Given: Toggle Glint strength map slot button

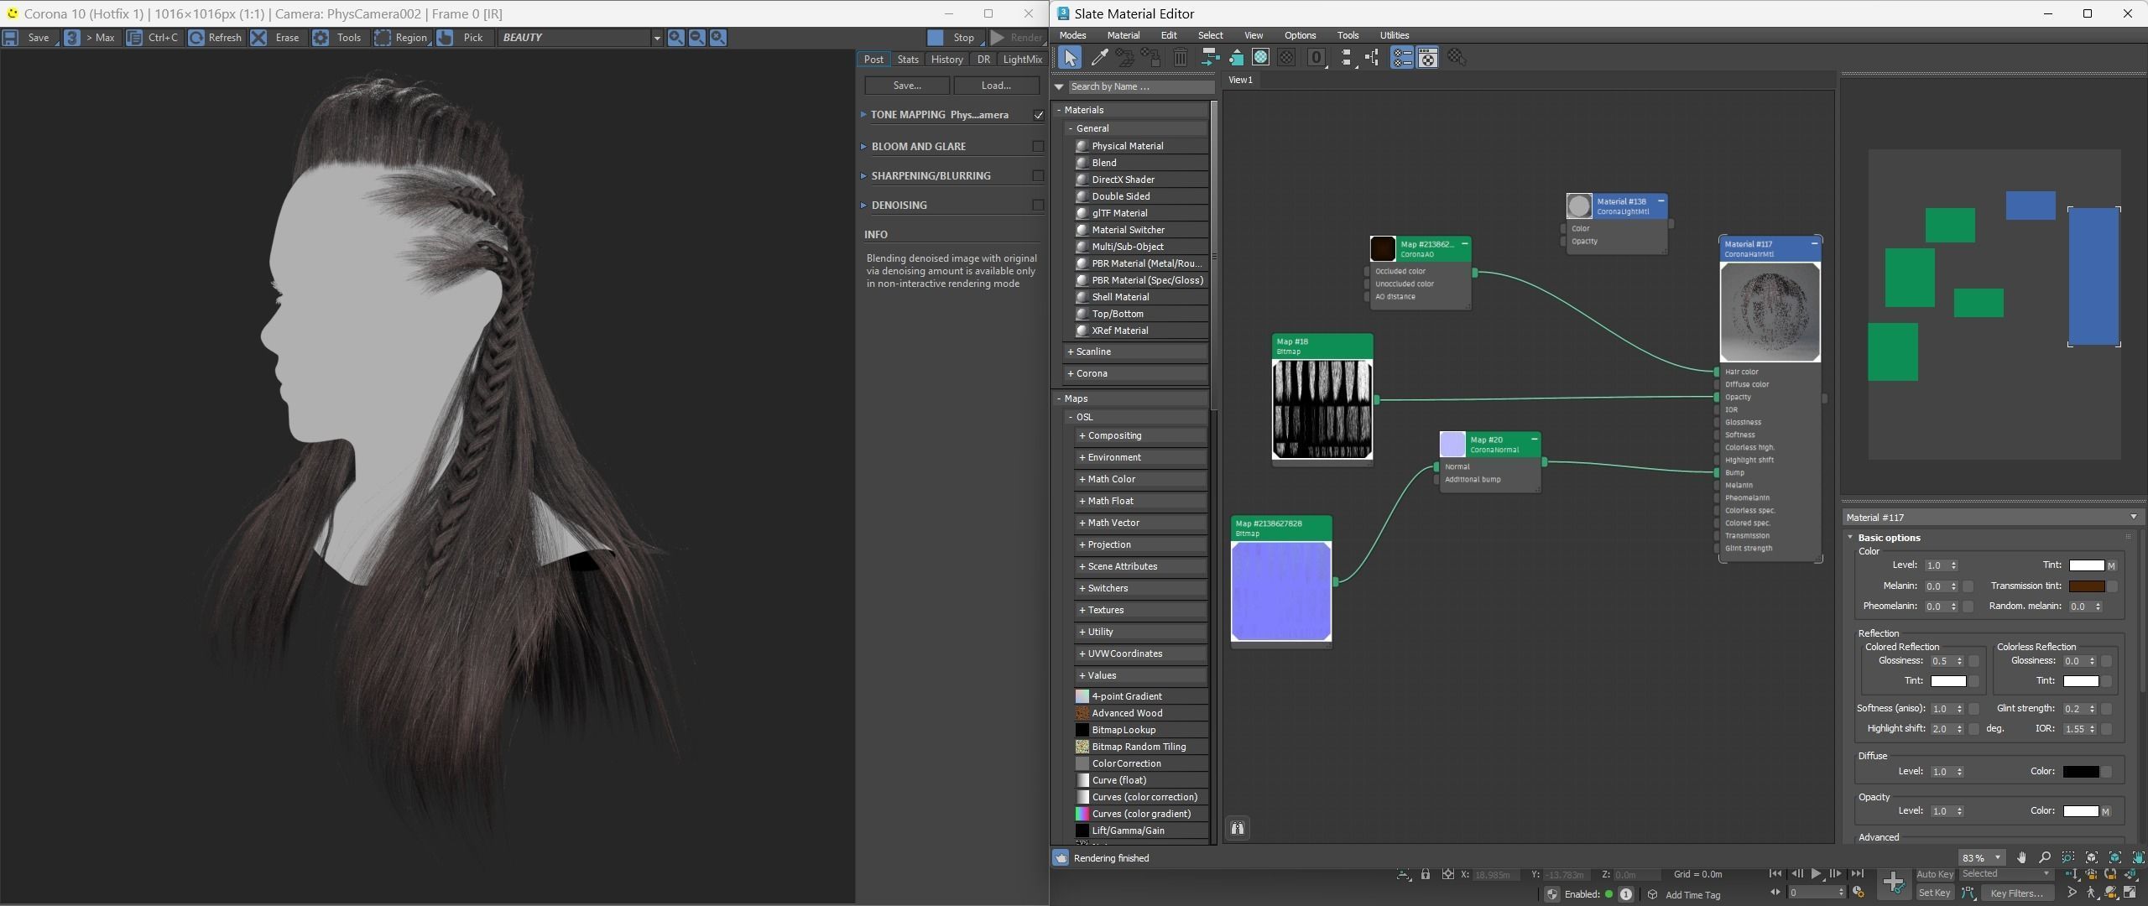Looking at the screenshot, I should 2106,709.
